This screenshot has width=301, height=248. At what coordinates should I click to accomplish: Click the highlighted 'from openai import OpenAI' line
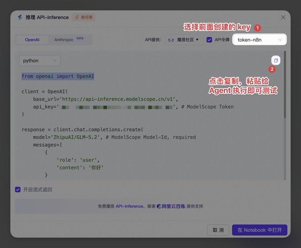click(x=58, y=76)
